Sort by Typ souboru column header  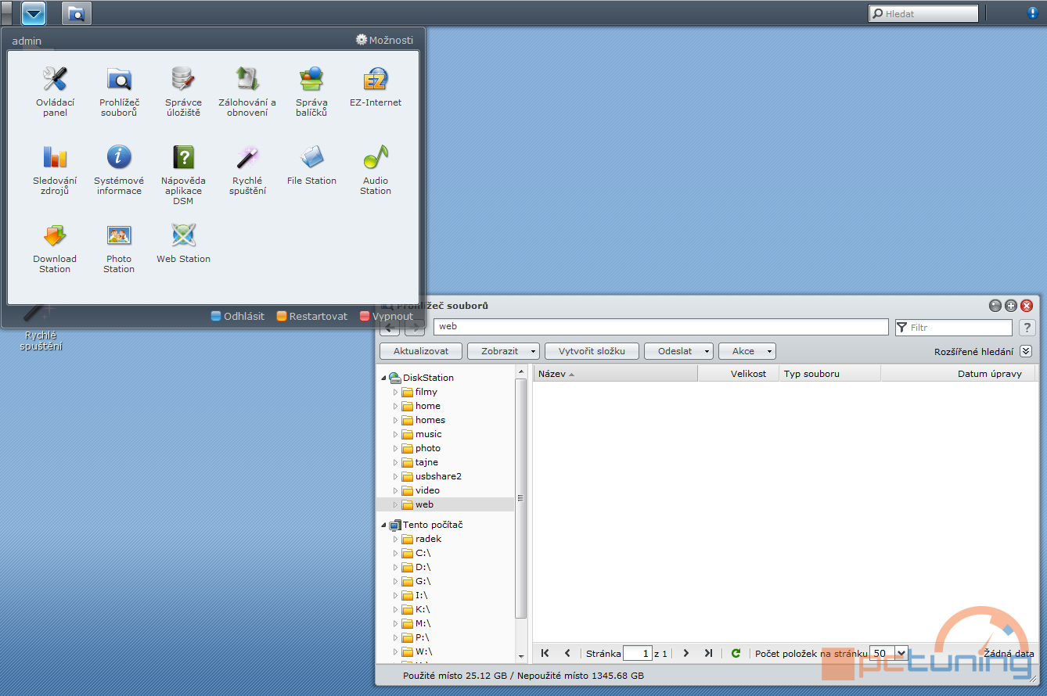pyautogui.click(x=830, y=374)
